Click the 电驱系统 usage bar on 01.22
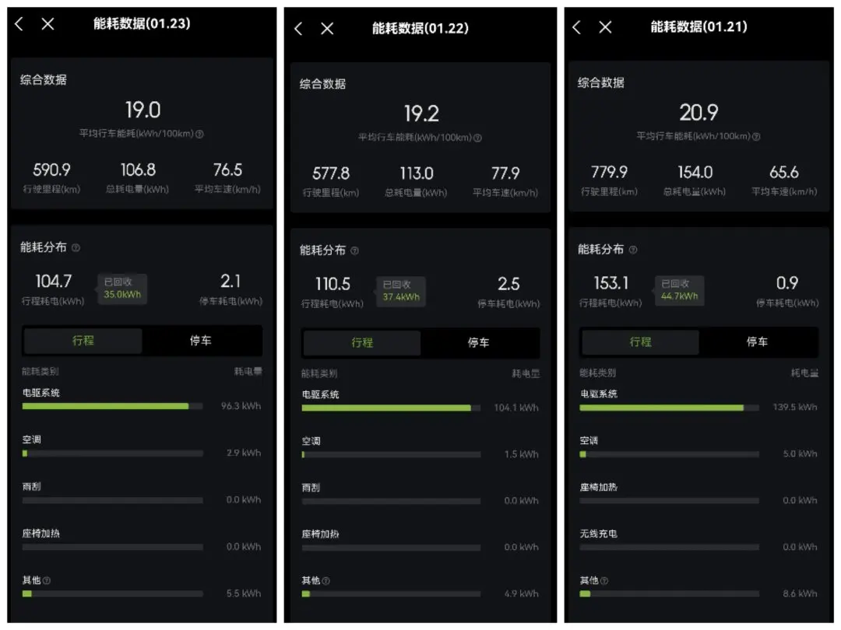Image resolution: width=841 pixels, height=630 pixels. (392, 408)
